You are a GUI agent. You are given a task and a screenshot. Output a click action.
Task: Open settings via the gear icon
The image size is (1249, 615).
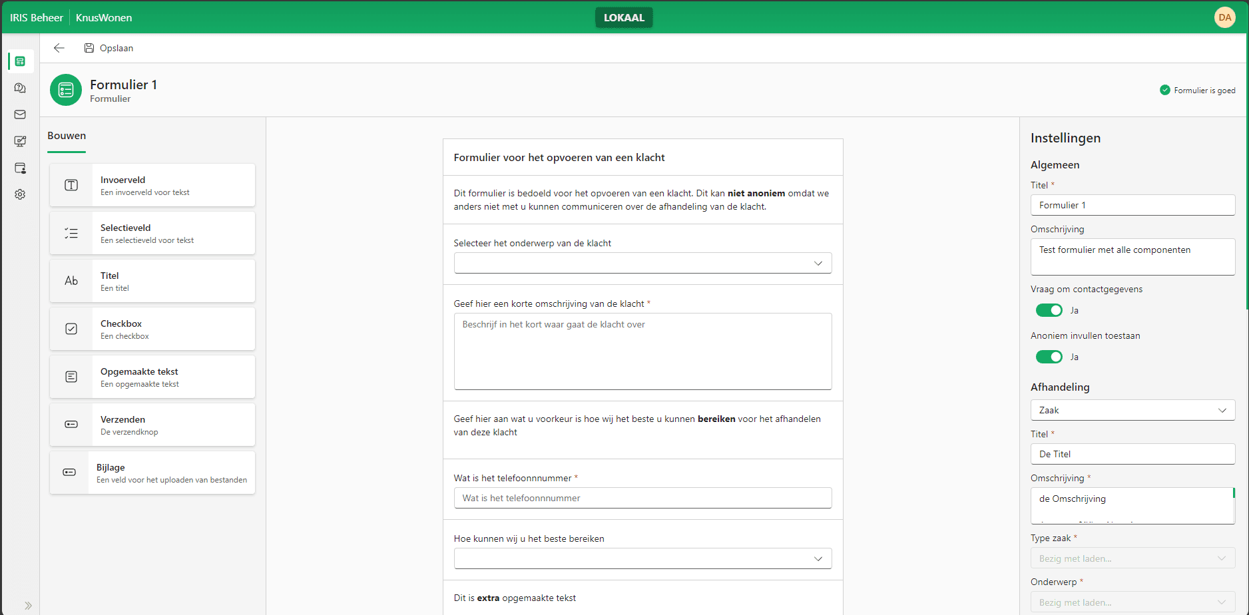pos(19,194)
